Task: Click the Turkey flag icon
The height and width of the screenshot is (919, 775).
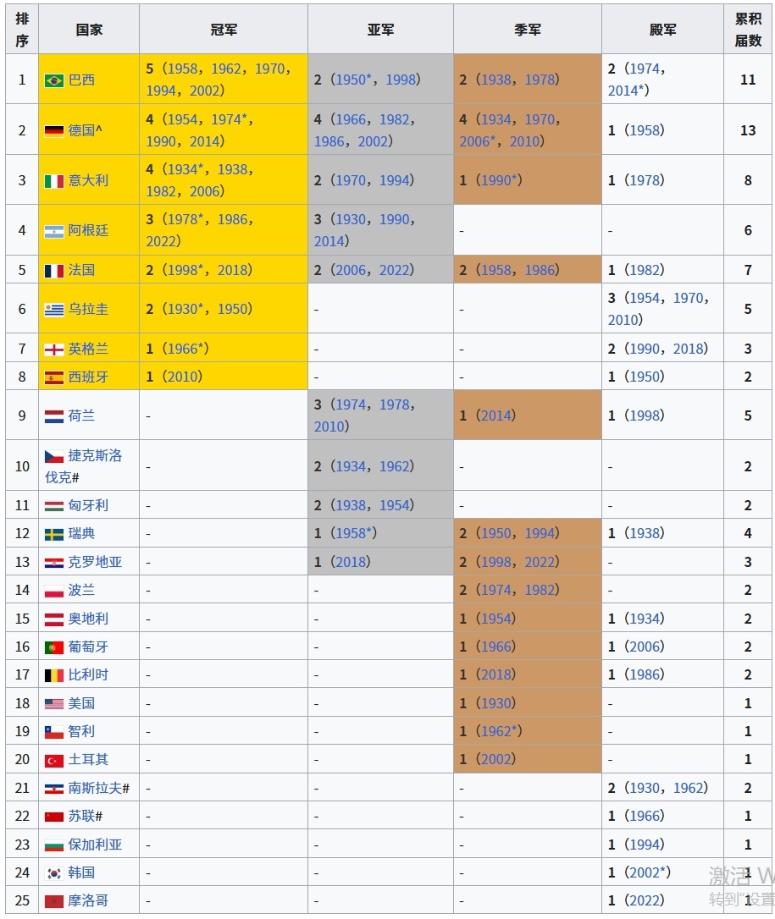Action: (54, 761)
